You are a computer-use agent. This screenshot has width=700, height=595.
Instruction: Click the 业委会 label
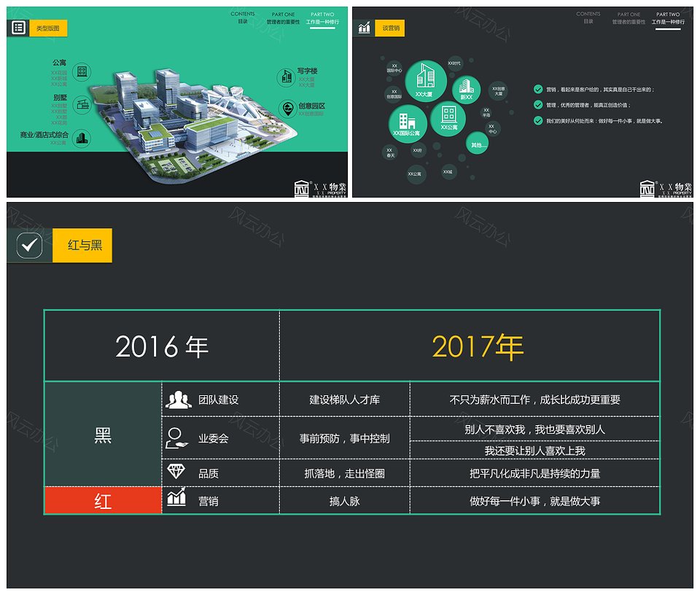214,438
